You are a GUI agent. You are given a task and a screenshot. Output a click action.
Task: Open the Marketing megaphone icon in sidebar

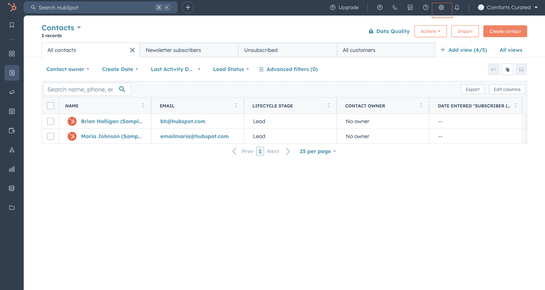click(x=12, y=92)
